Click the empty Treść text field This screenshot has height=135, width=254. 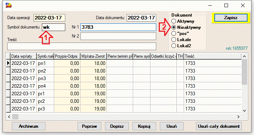coord(82,46)
